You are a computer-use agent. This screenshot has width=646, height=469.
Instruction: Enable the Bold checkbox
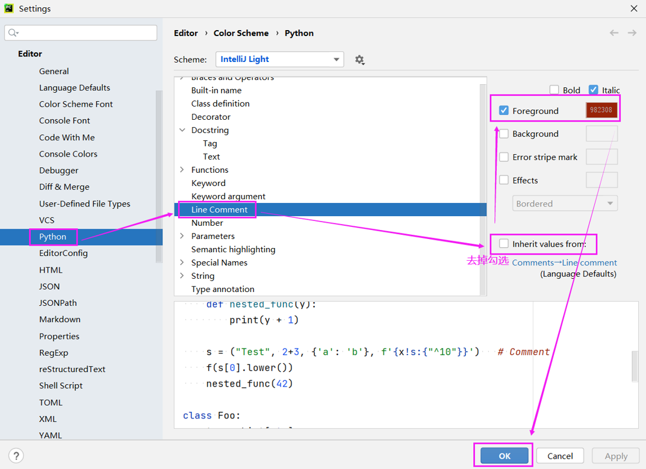pyautogui.click(x=554, y=90)
